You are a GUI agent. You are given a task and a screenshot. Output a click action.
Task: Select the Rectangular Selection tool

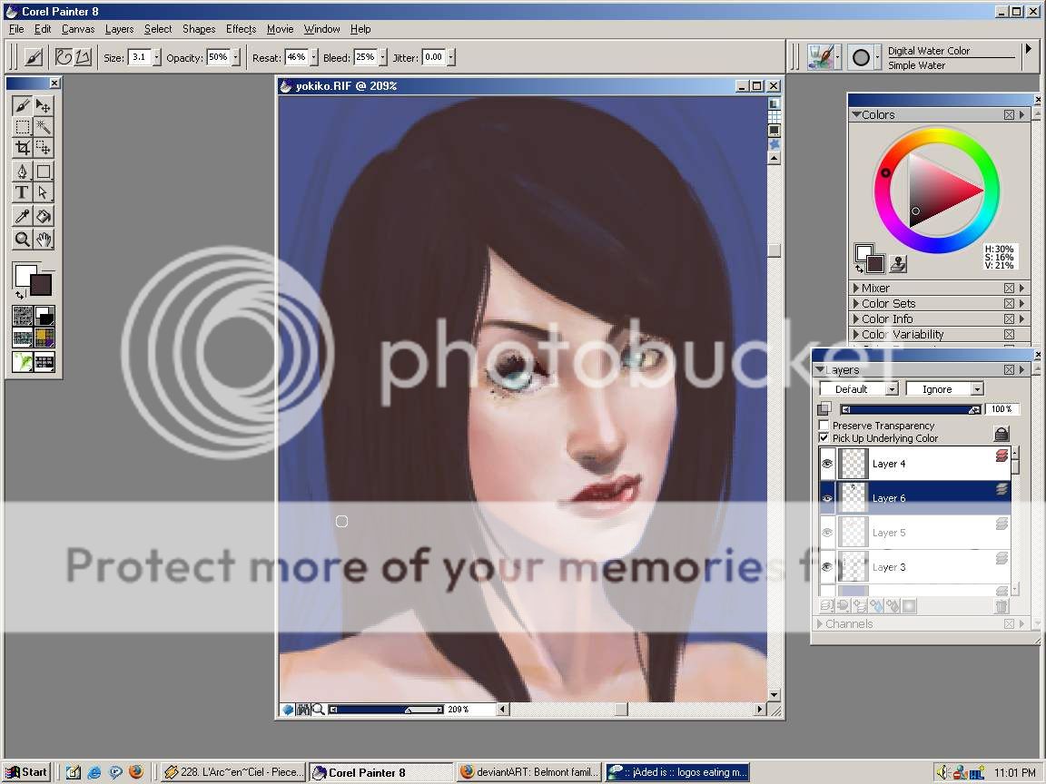tap(22, 127)
